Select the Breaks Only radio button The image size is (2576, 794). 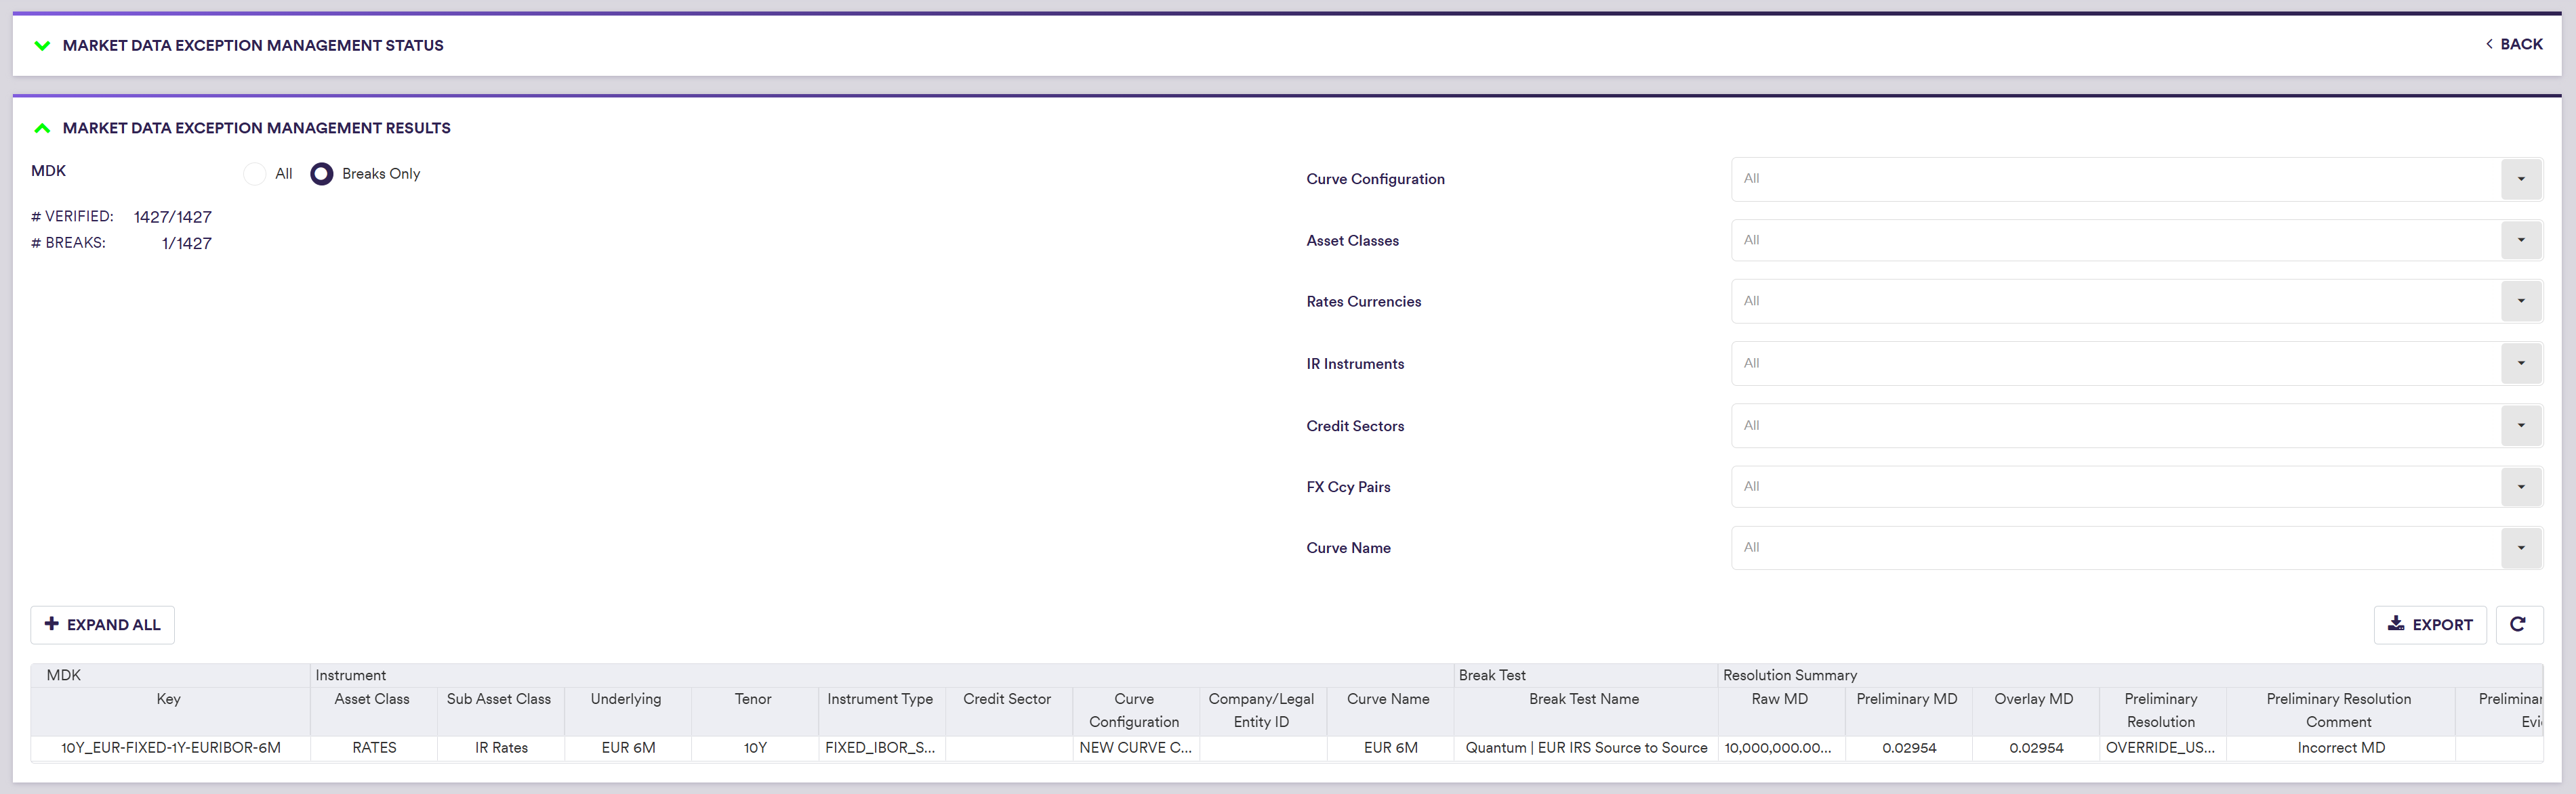coord(321,174)
